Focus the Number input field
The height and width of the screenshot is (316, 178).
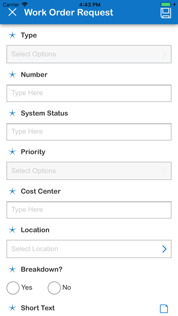(89, 93)
